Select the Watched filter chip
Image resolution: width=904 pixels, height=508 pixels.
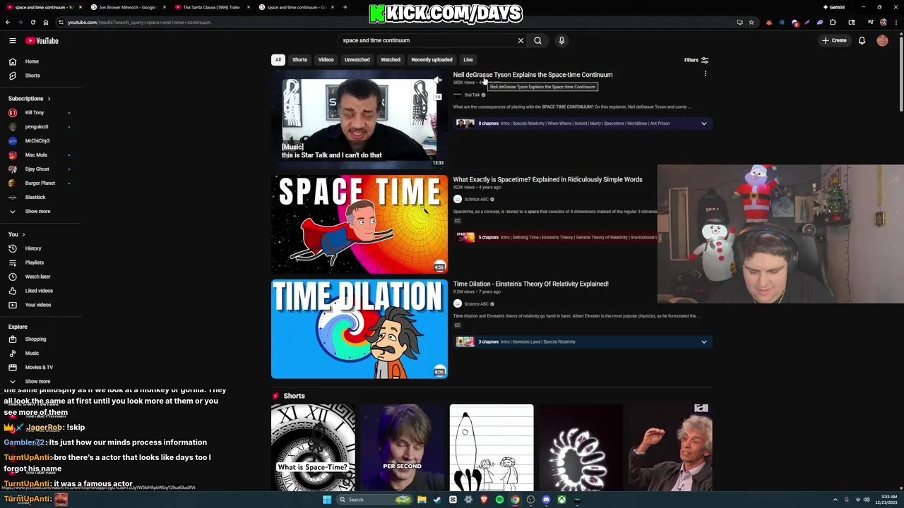point(391,60)
